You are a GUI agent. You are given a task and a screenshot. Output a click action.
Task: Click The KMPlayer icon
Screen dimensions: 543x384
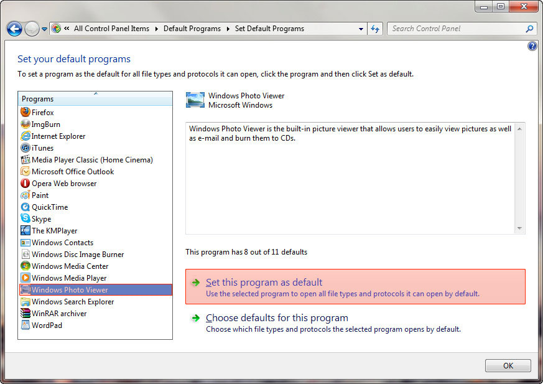point(26,230)
